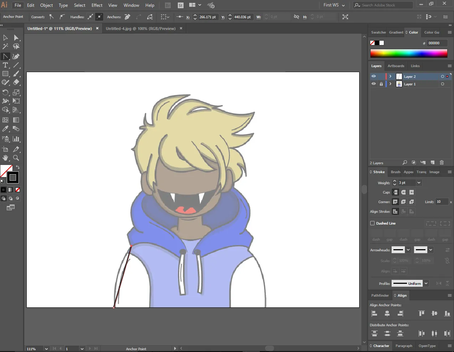Choose Projecting Cap for stroke
Image resolution: width=454 pixels, height=352 pixels.
pyautogui.click(x=412, y=192)
